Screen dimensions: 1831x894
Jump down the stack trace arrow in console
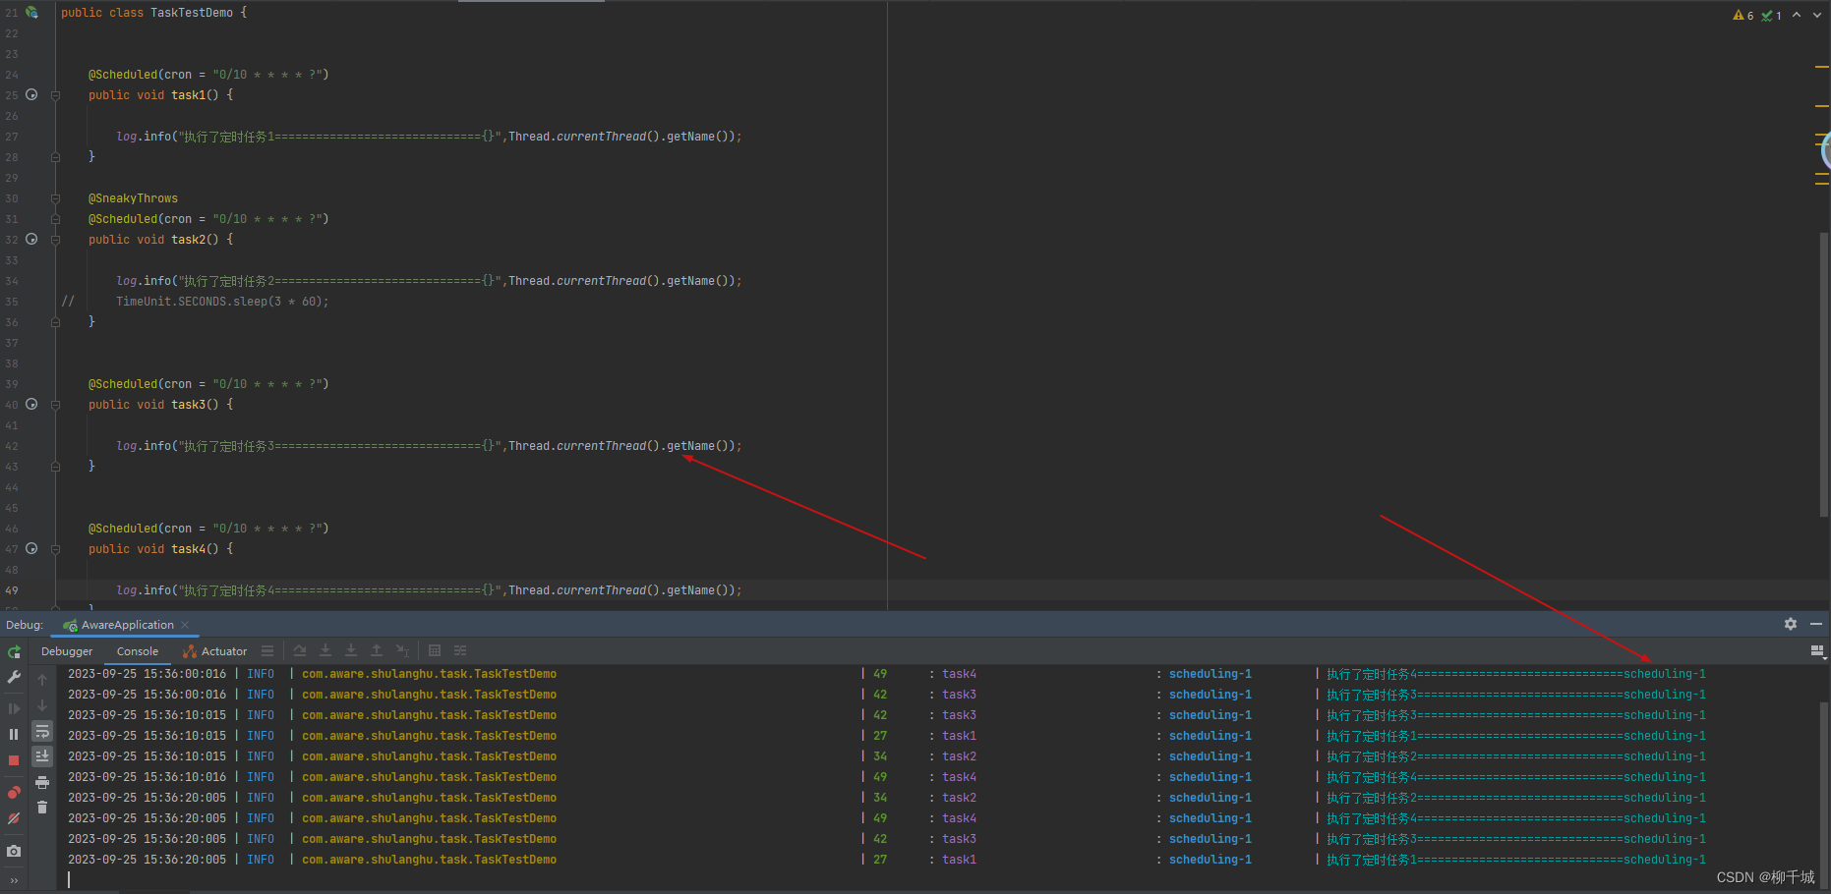[42, 705]
